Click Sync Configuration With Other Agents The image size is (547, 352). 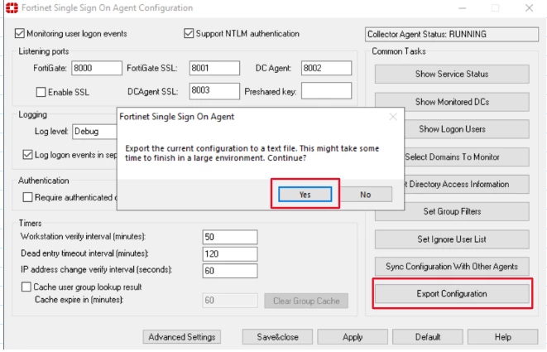point(452,267)
